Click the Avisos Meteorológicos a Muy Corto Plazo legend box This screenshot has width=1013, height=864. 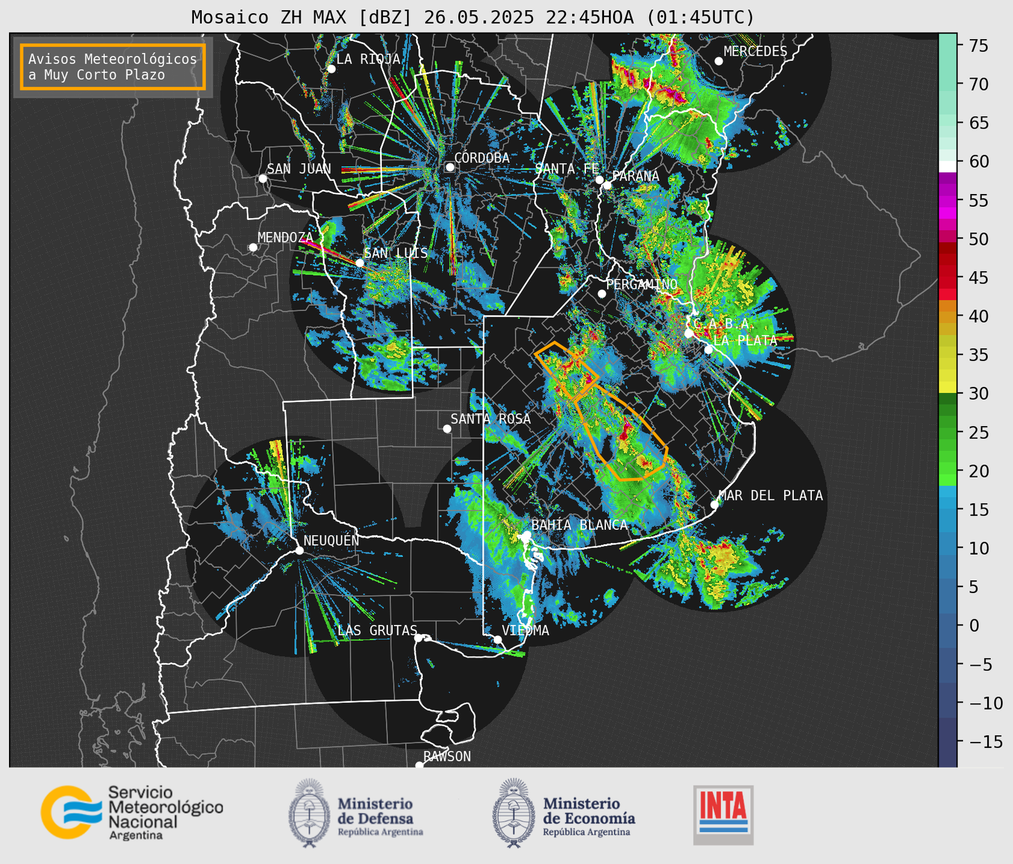pos(113,67)
